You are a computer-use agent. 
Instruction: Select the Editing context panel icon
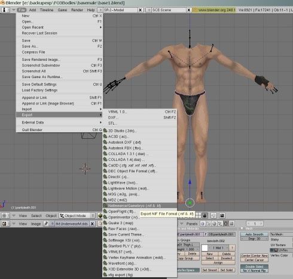tap(225, 224)
